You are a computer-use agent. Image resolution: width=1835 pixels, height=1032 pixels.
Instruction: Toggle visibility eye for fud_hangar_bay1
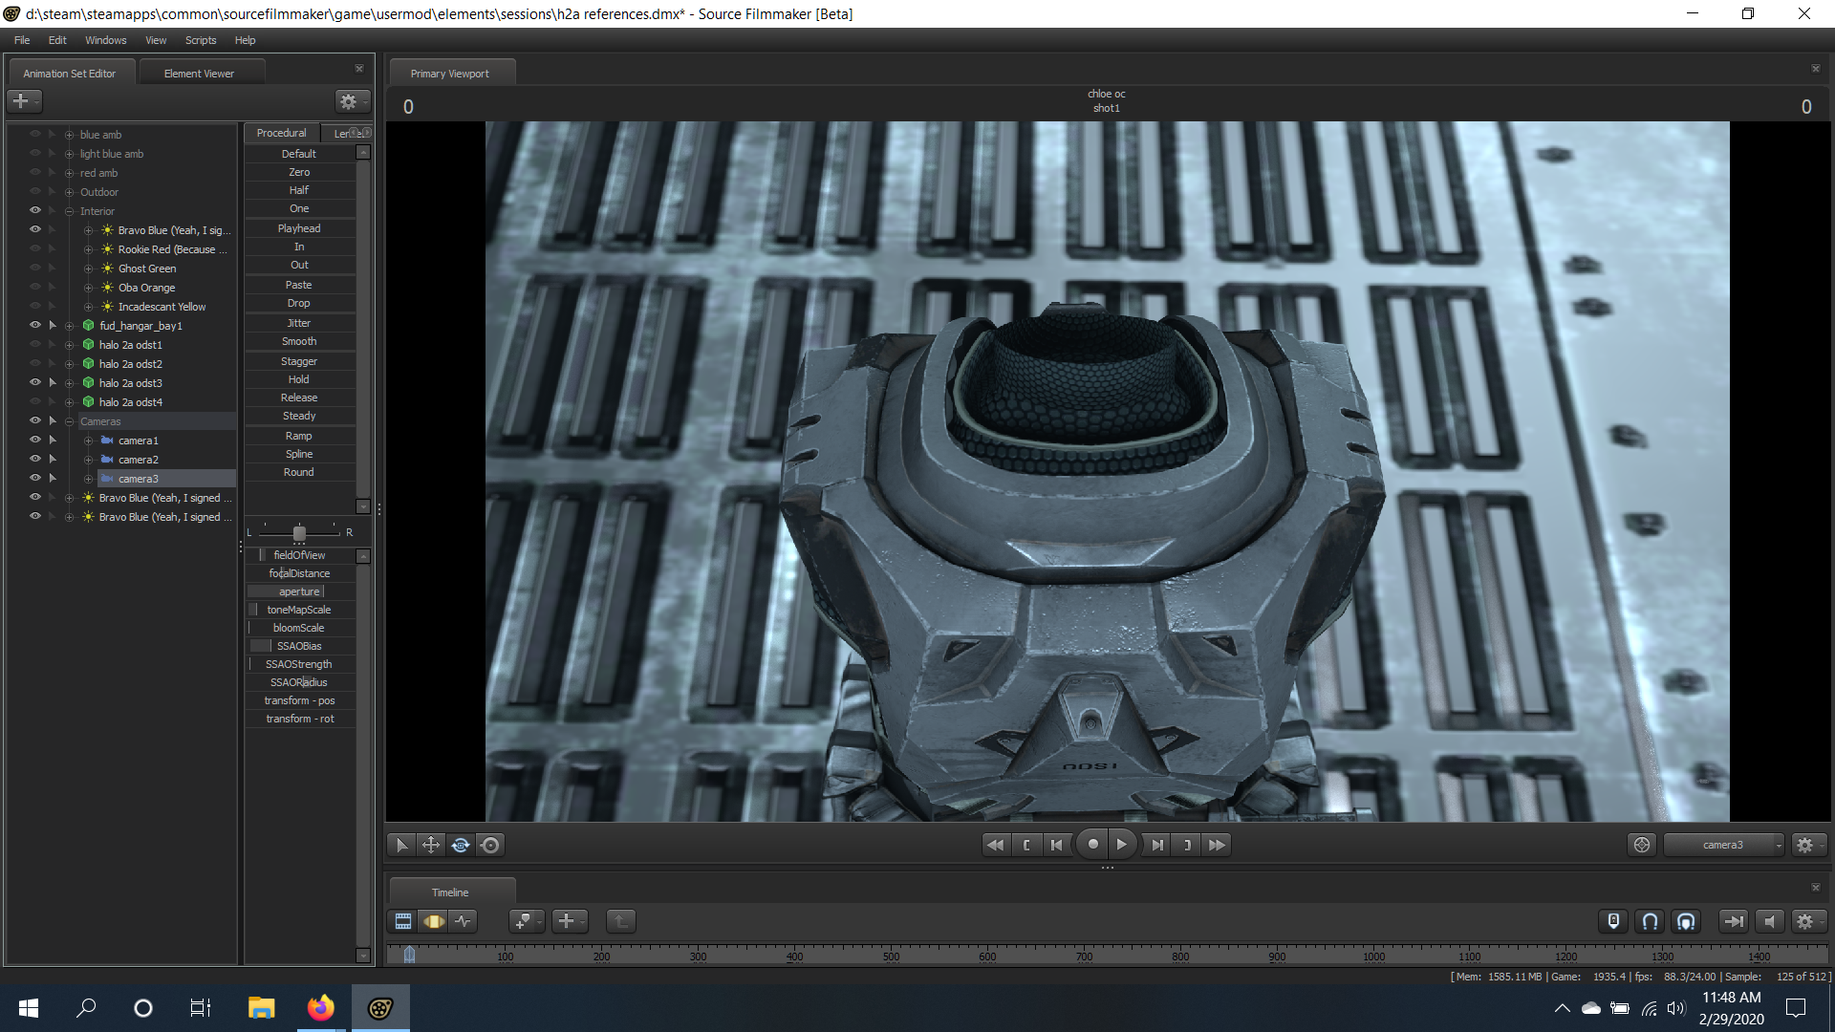click(x=35, y=325)
